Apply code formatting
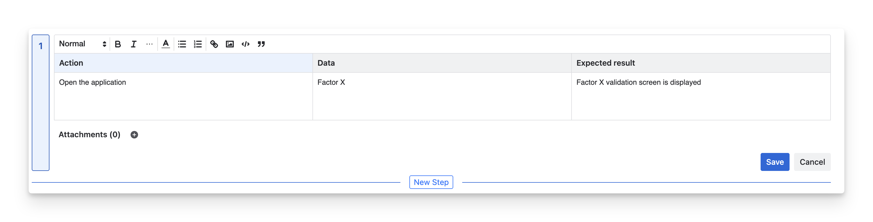 pyautogui.click(x=245, y=44)
